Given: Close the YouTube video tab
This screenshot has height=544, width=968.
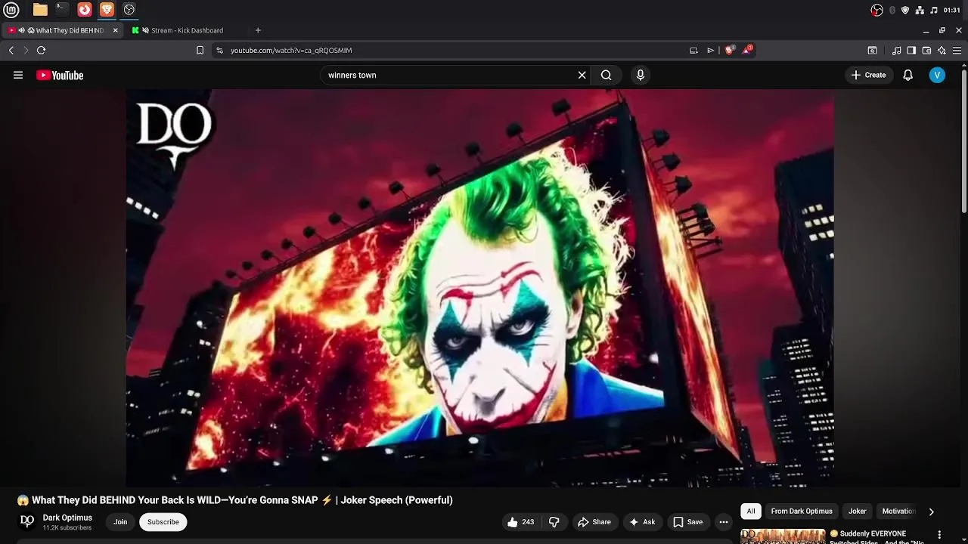Looking at the screenshot, I should [x=115, y=30].
